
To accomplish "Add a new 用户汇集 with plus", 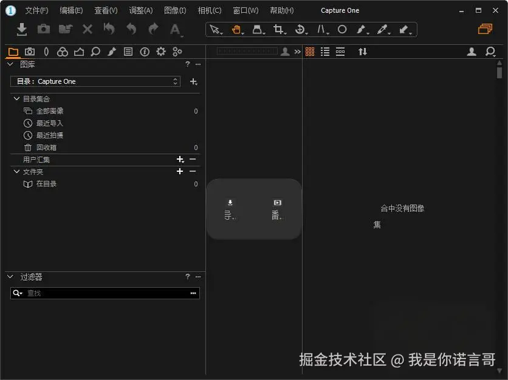I will [x=180, y=159].
